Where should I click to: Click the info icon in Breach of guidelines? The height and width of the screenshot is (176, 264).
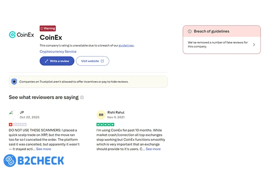pyautogui.click(x=190, y=31)
